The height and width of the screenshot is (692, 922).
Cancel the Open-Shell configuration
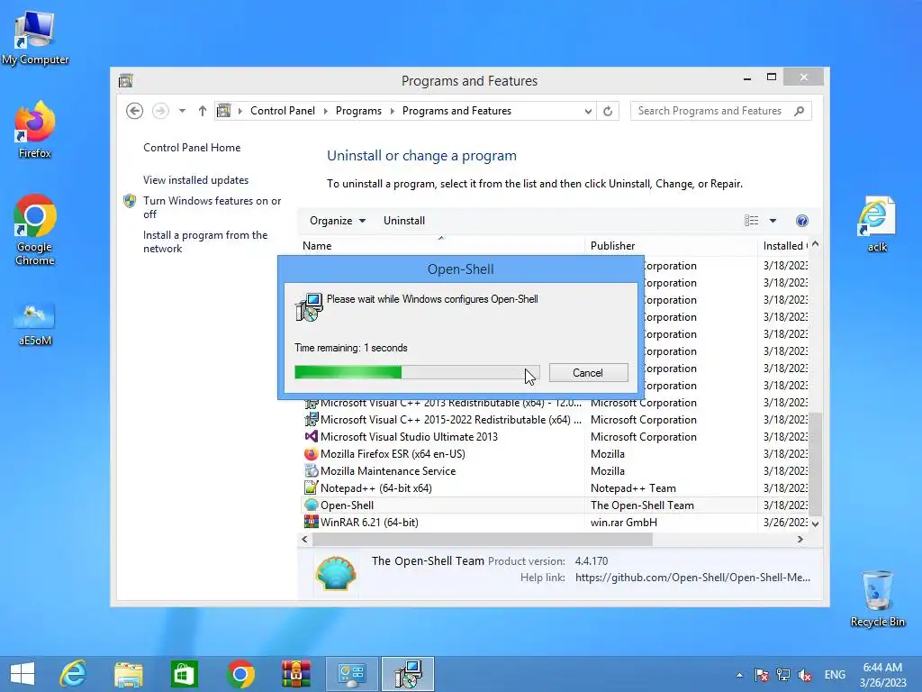tap(588, 372)
